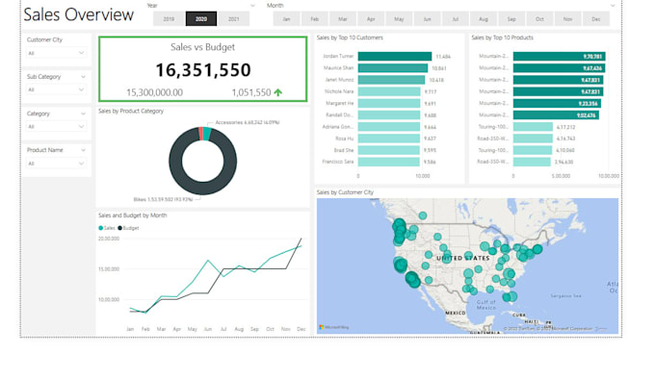Select Brad She's sales bar
Image resolution: width=655 pixels, height=378 pixels.
388,150
